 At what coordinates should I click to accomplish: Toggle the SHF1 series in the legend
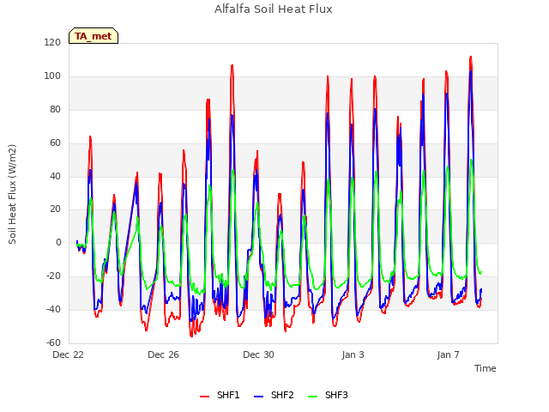[x=220, y=395]
